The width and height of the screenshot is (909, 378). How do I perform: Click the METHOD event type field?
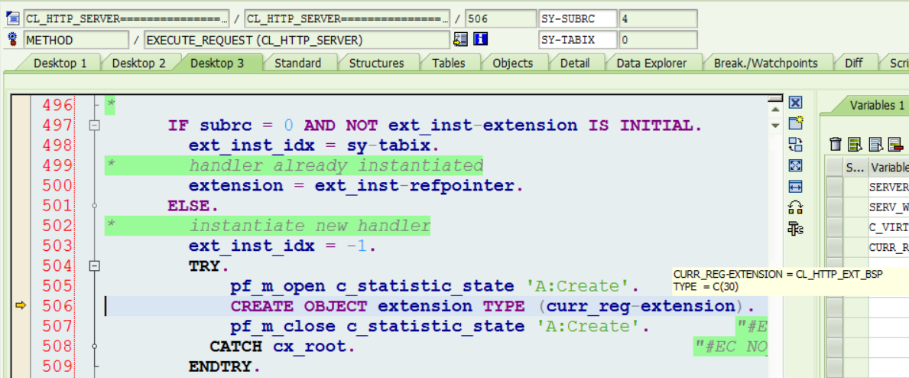[x=76, y=40]
